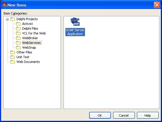Screen dimensions: 162x122
Task: Select the WebServices category label
Action: pyautogui.click(x=32, y=43)
